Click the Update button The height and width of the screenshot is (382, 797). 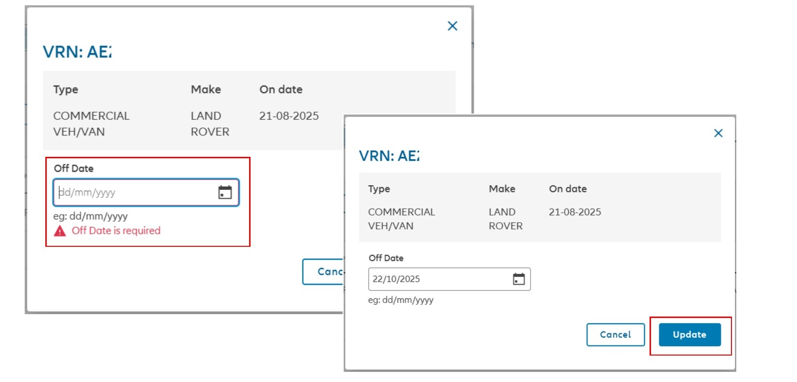(690, 335)
